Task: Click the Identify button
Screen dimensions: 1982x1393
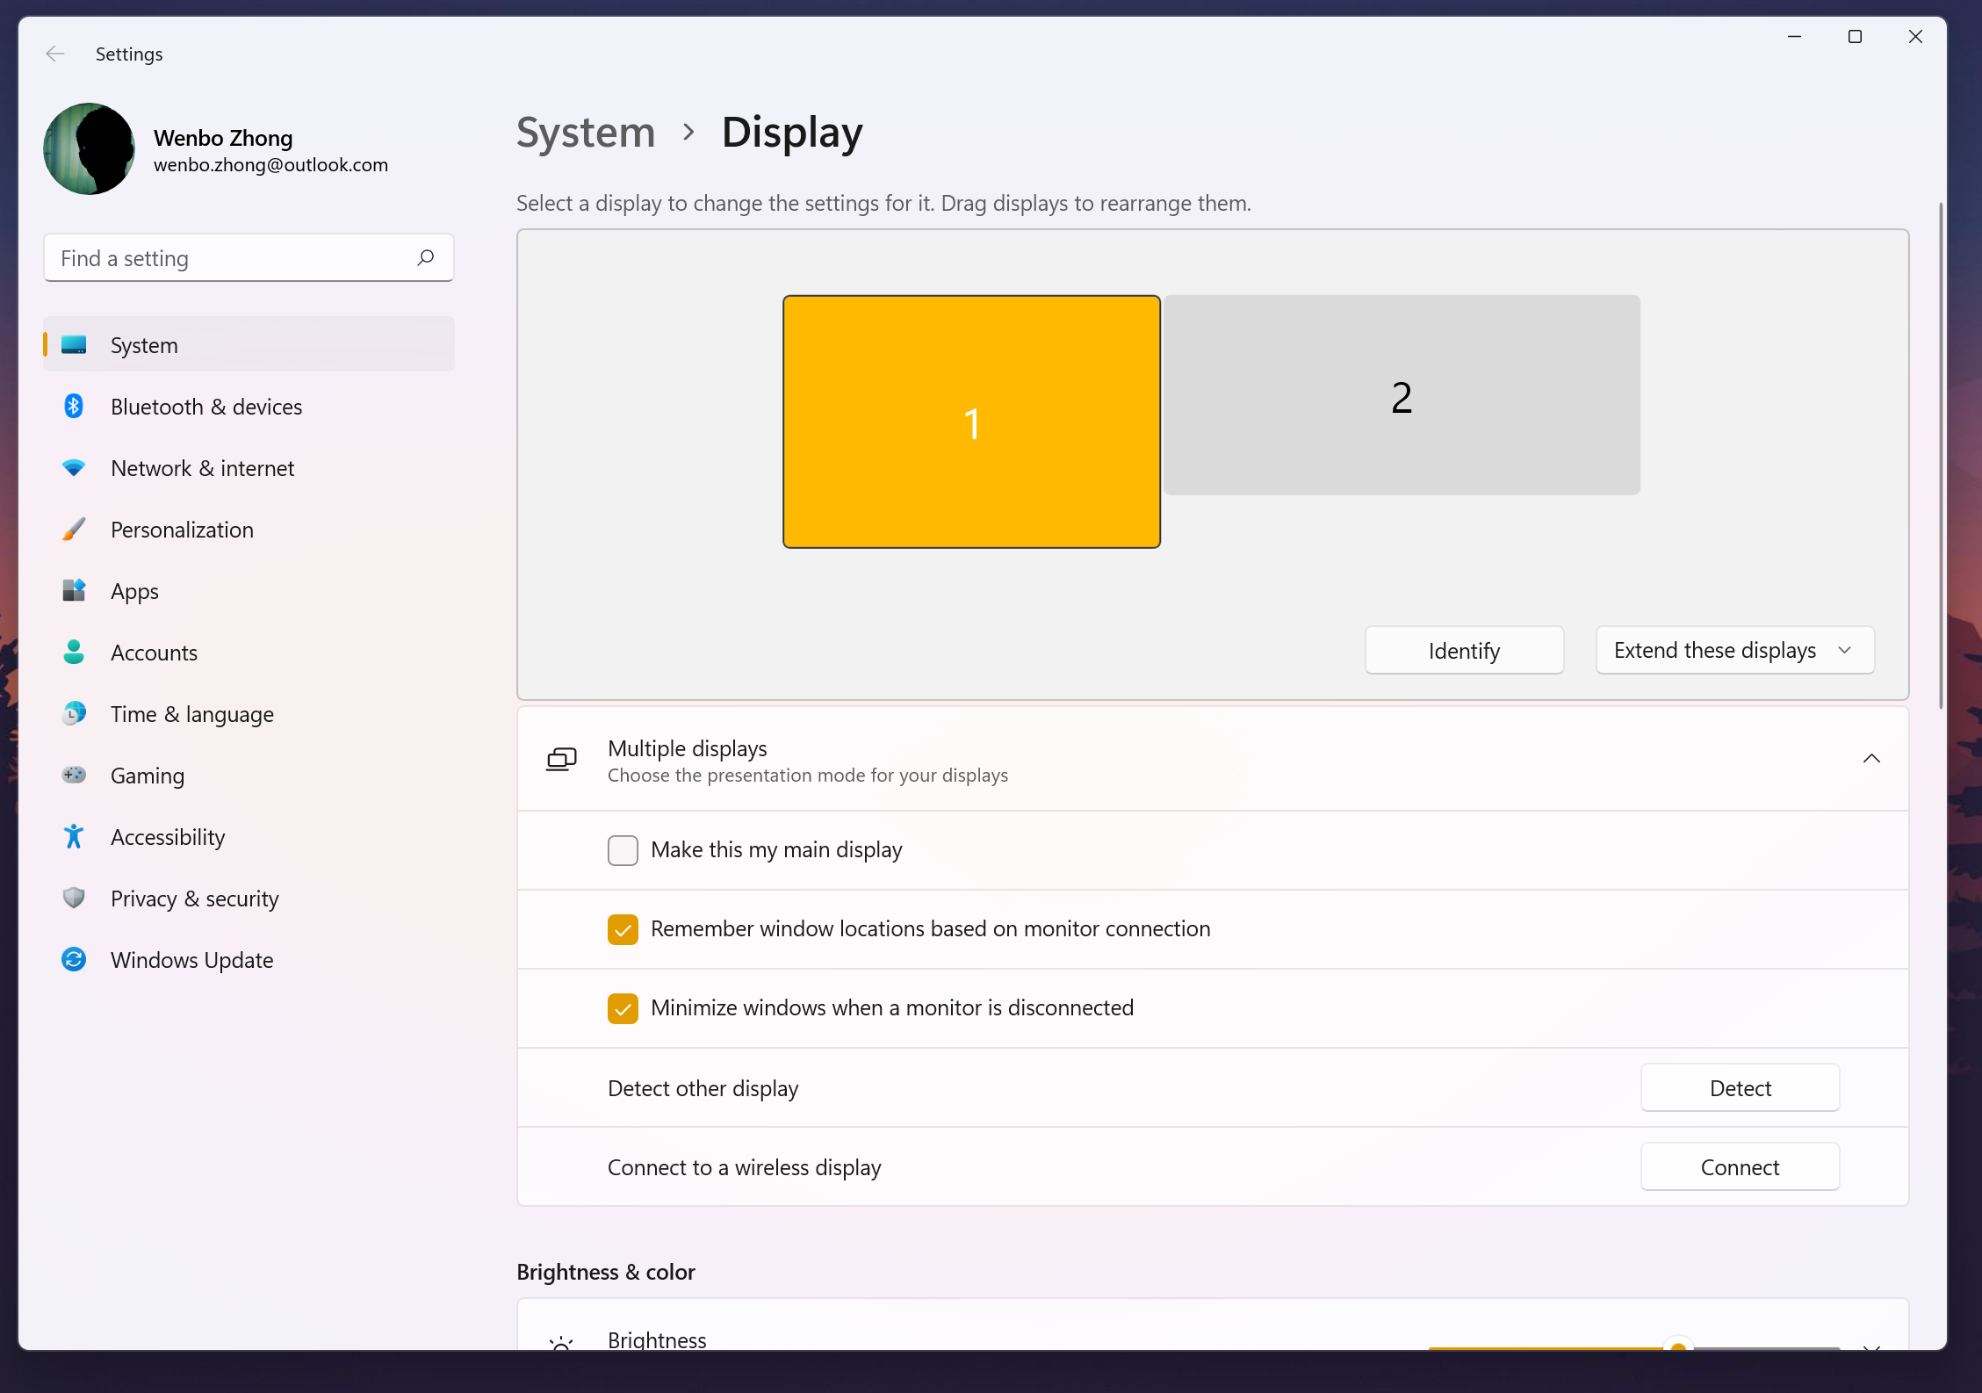Action: point(1464,650)
